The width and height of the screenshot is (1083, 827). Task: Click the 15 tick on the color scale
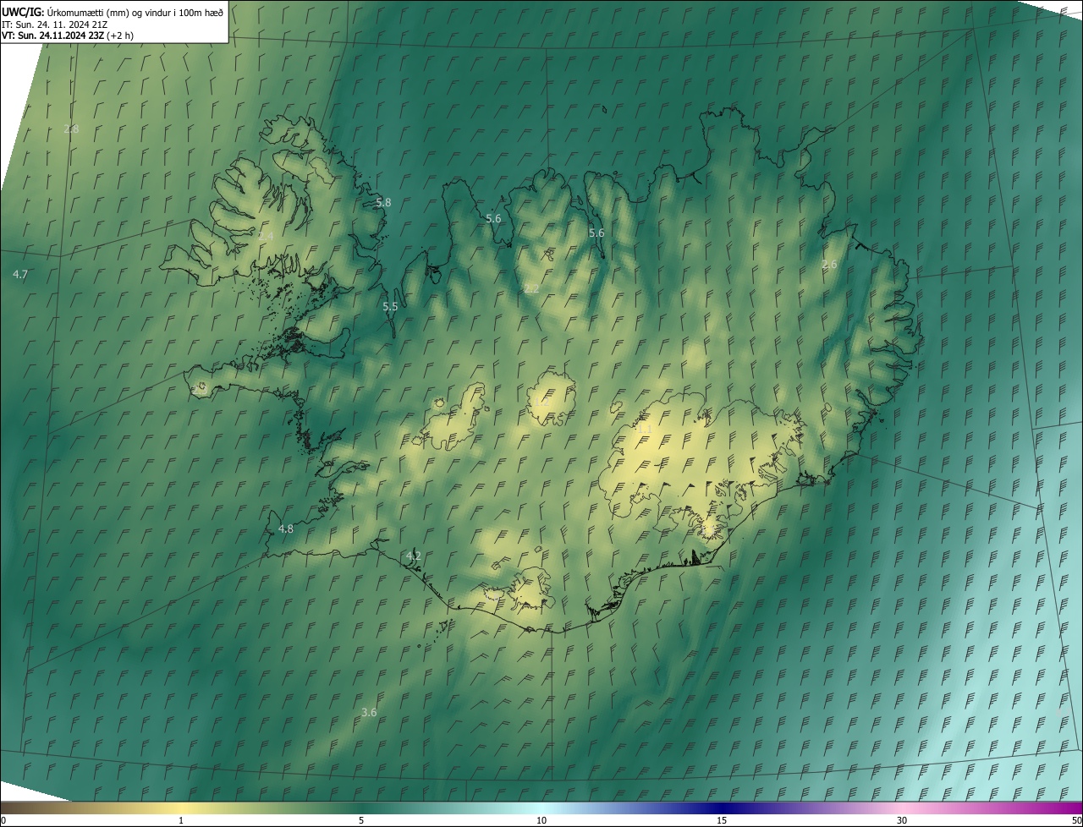pos(722,821)
